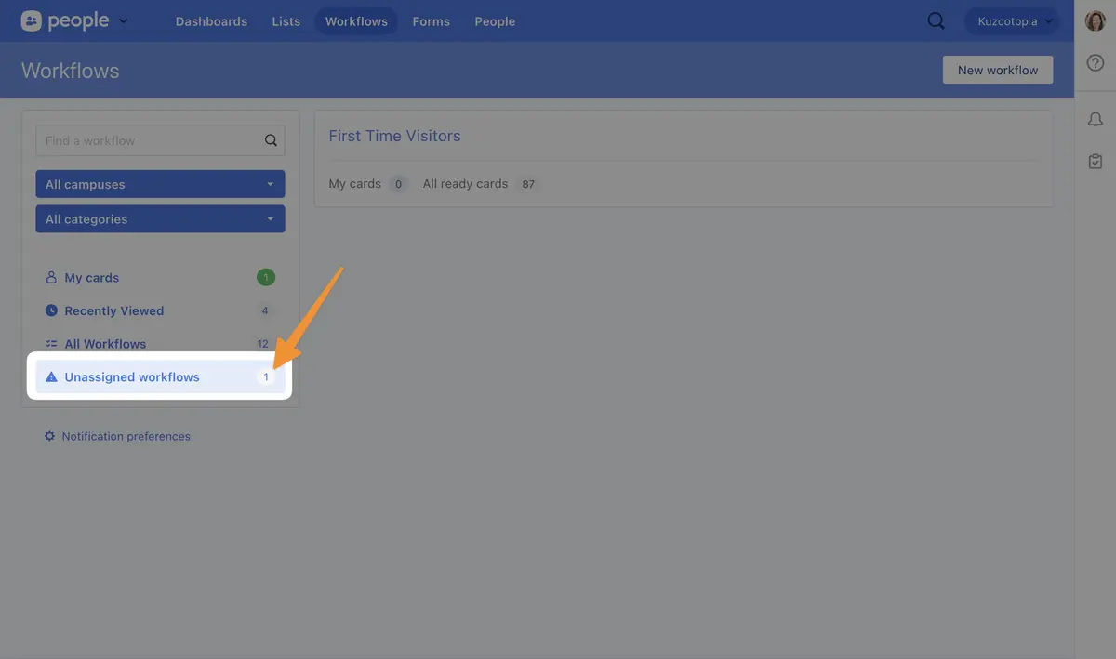Click the All ready cards count 87
Screen dimensions: 1116x659
[x=528, y=184]
